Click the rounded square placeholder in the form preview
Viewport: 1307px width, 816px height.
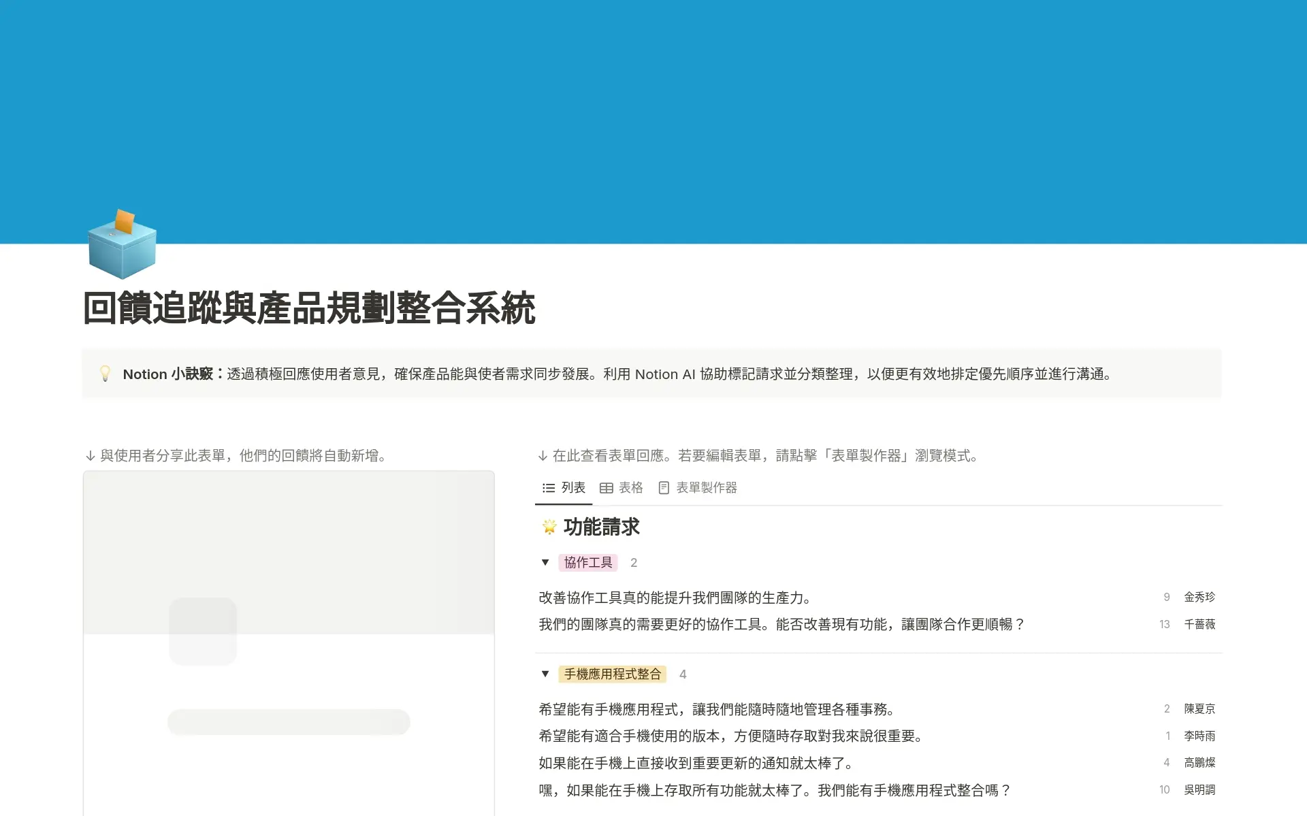201,630
